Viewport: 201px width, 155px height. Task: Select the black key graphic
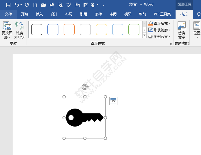(x=85, y=118)
